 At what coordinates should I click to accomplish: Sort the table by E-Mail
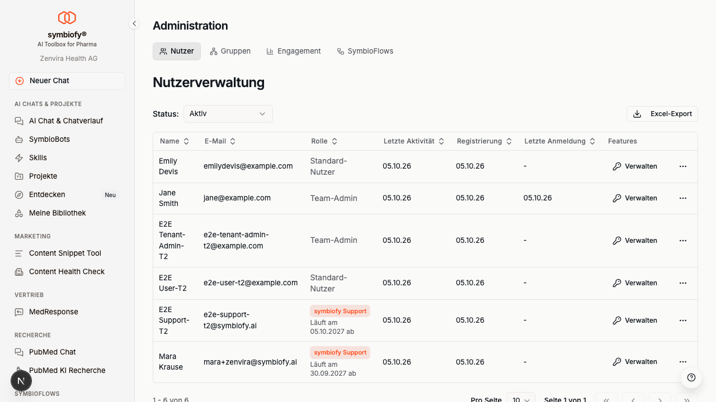[x=220, y=141]
